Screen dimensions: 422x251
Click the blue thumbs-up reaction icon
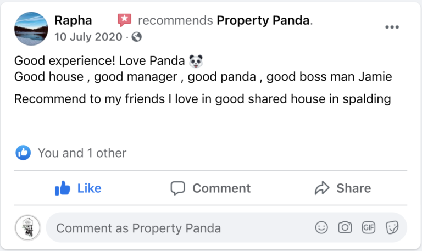pyautogui.click(x=23, y=153)
